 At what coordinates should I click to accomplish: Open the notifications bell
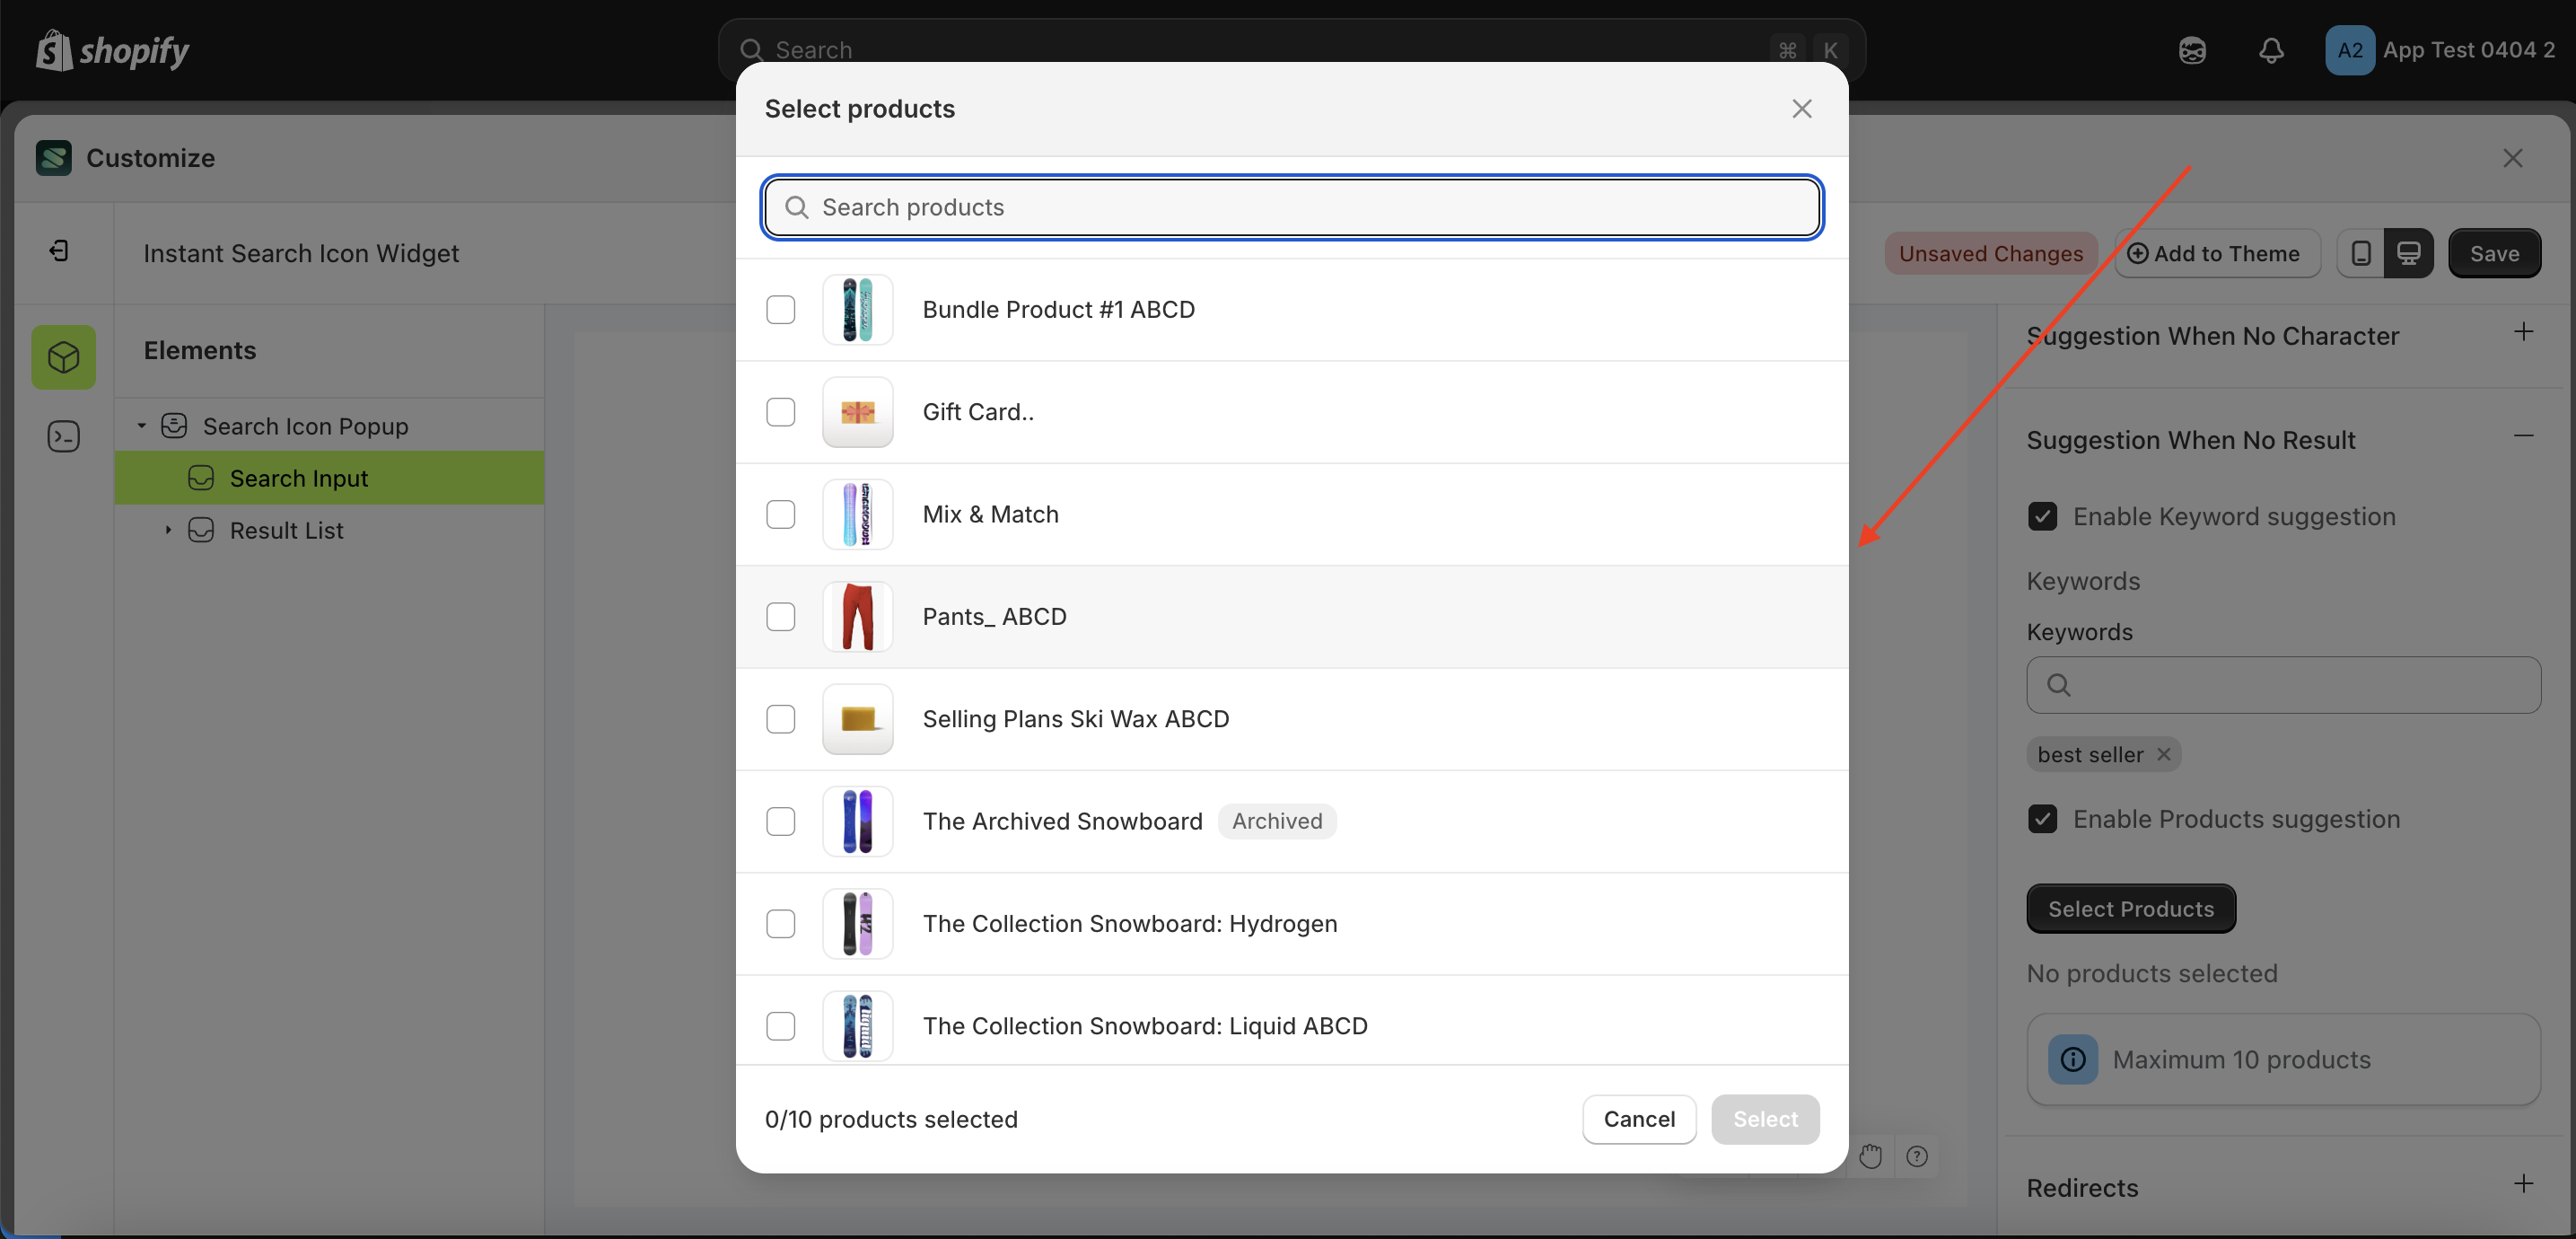coord(2271,50)
